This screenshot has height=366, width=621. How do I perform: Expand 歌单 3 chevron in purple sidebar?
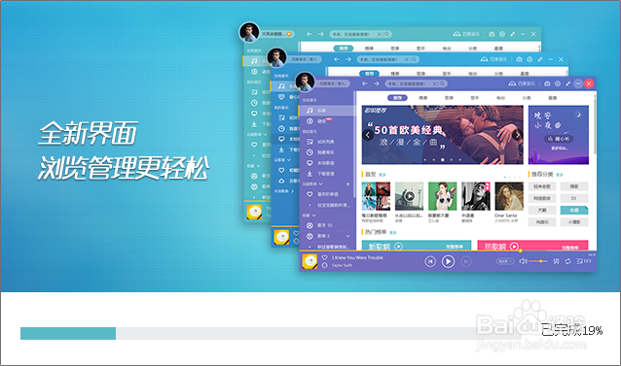coord(348,236)
